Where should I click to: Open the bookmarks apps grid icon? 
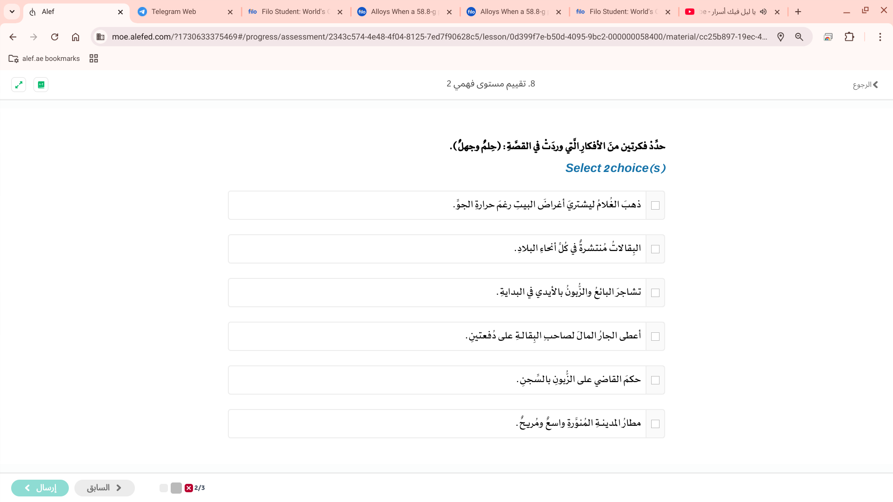[93, 59]
